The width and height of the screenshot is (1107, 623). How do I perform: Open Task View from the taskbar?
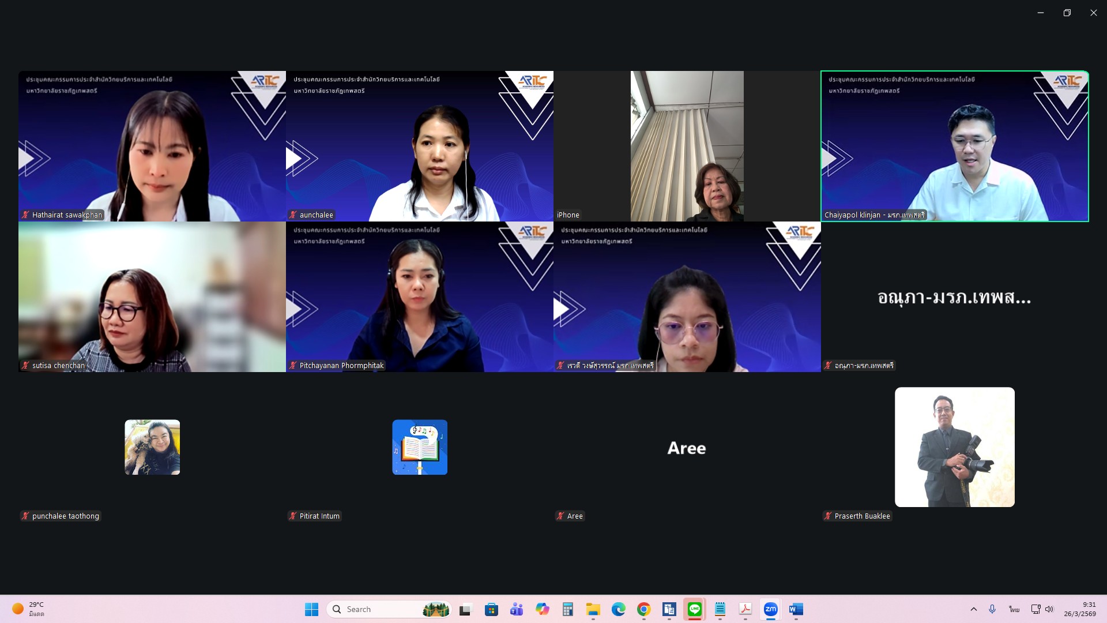click(x=466, y=609)
